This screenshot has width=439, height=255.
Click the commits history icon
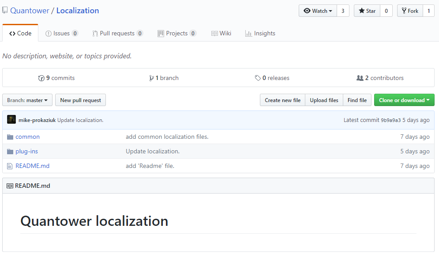point(41,78)
